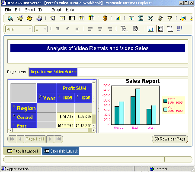Click the next page arrow button
This screenshot has width=195, height=172.
click(x=50, y=139)
